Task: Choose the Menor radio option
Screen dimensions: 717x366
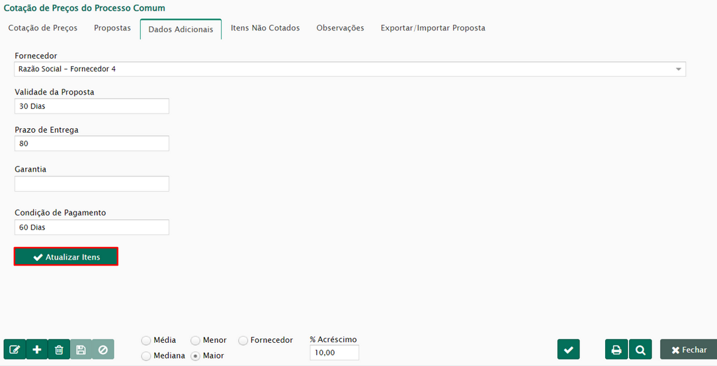Action: tap(195, 340)
